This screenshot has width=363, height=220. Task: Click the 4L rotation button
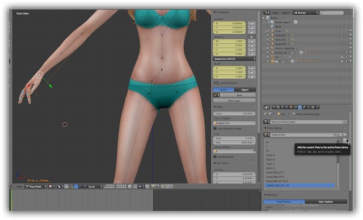point(252,37)
